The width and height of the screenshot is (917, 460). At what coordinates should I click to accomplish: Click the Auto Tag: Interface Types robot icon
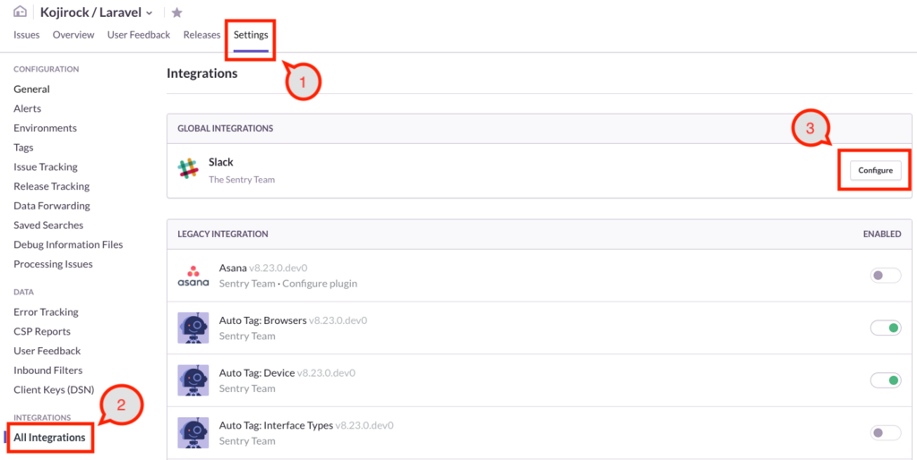coord(193,433)
